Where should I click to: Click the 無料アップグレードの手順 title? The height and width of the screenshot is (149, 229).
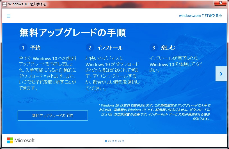[73, 33]
